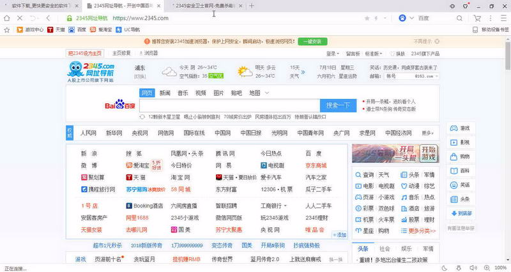Open the 天猫 bookmark on the bookmarks bar
This screenshot has width=511, height=272.
tap(56, 29)
